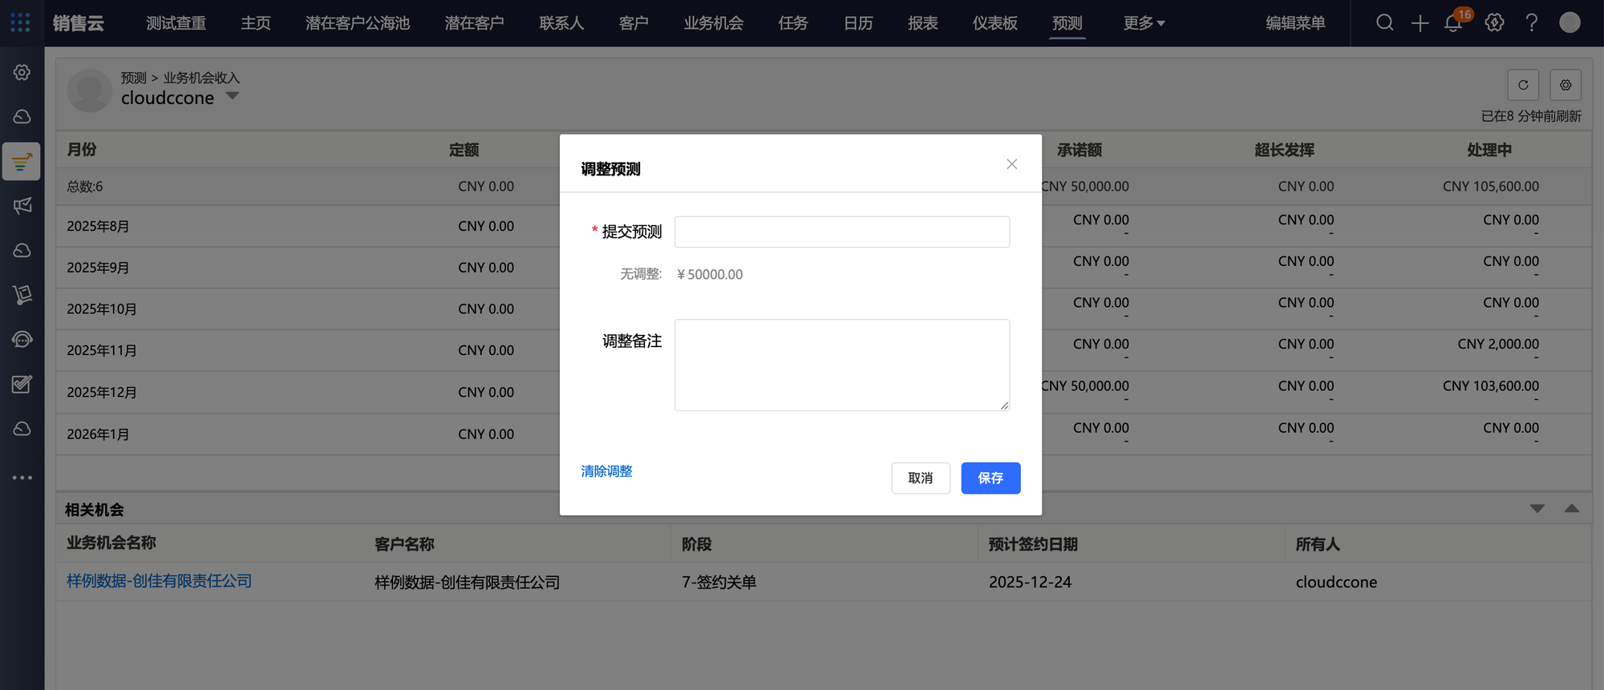Click the 提交预测 input field

coord(841,232)
